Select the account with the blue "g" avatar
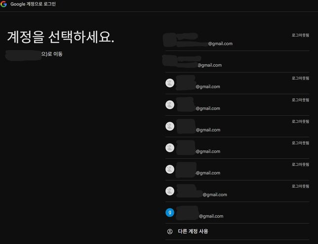Viewport: 318px width, 244px height. [238, 212]
